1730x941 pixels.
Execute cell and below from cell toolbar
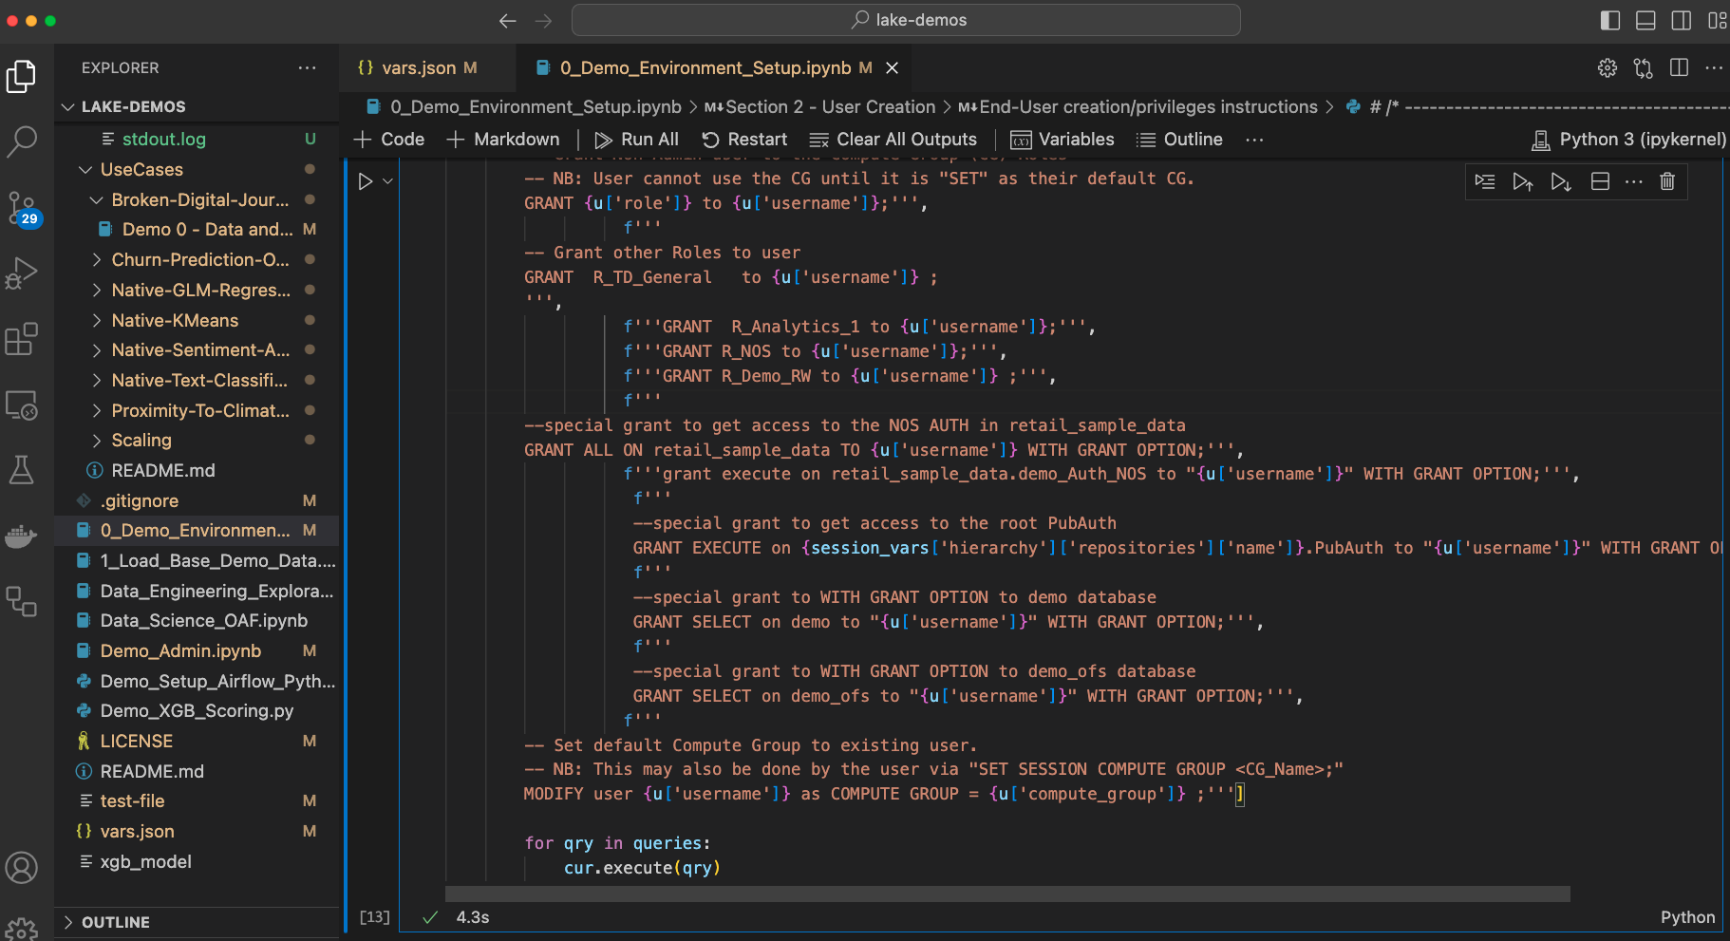tap(1560, 181)
